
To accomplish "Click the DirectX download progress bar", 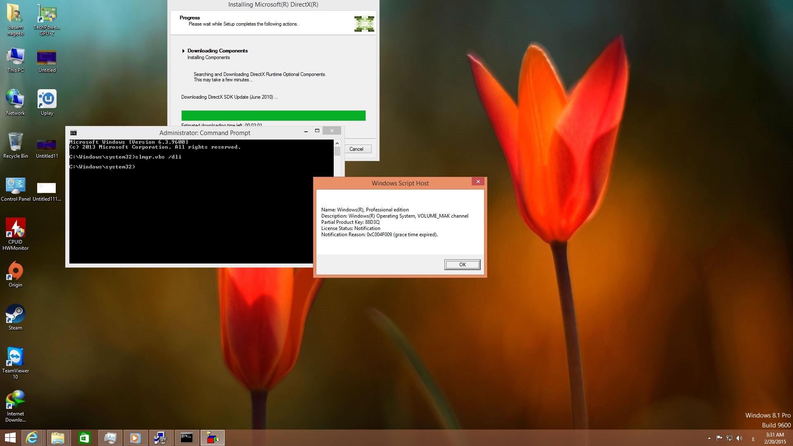I will pyautogui.click(x=273, y=116).
